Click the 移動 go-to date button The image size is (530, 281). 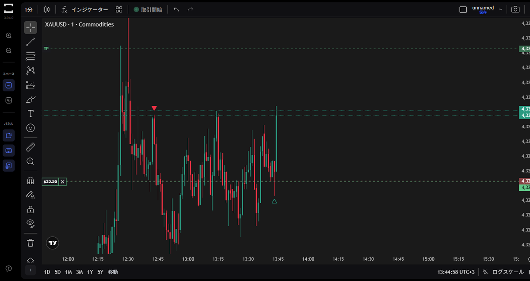(x=113, y=272)
